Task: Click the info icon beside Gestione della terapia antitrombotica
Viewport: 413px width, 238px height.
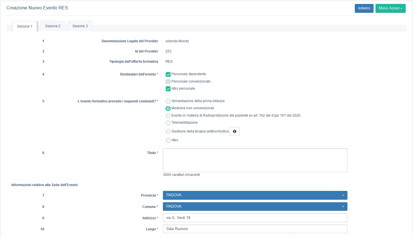Action: click(234, 132)
